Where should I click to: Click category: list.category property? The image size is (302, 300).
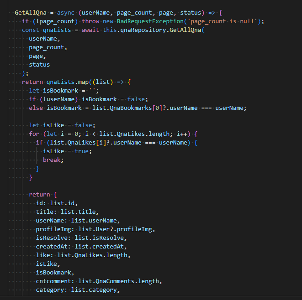coord(78,290)
